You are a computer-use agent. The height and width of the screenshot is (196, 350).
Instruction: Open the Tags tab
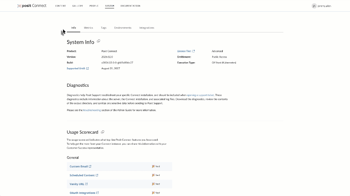(x=104, y=28)
